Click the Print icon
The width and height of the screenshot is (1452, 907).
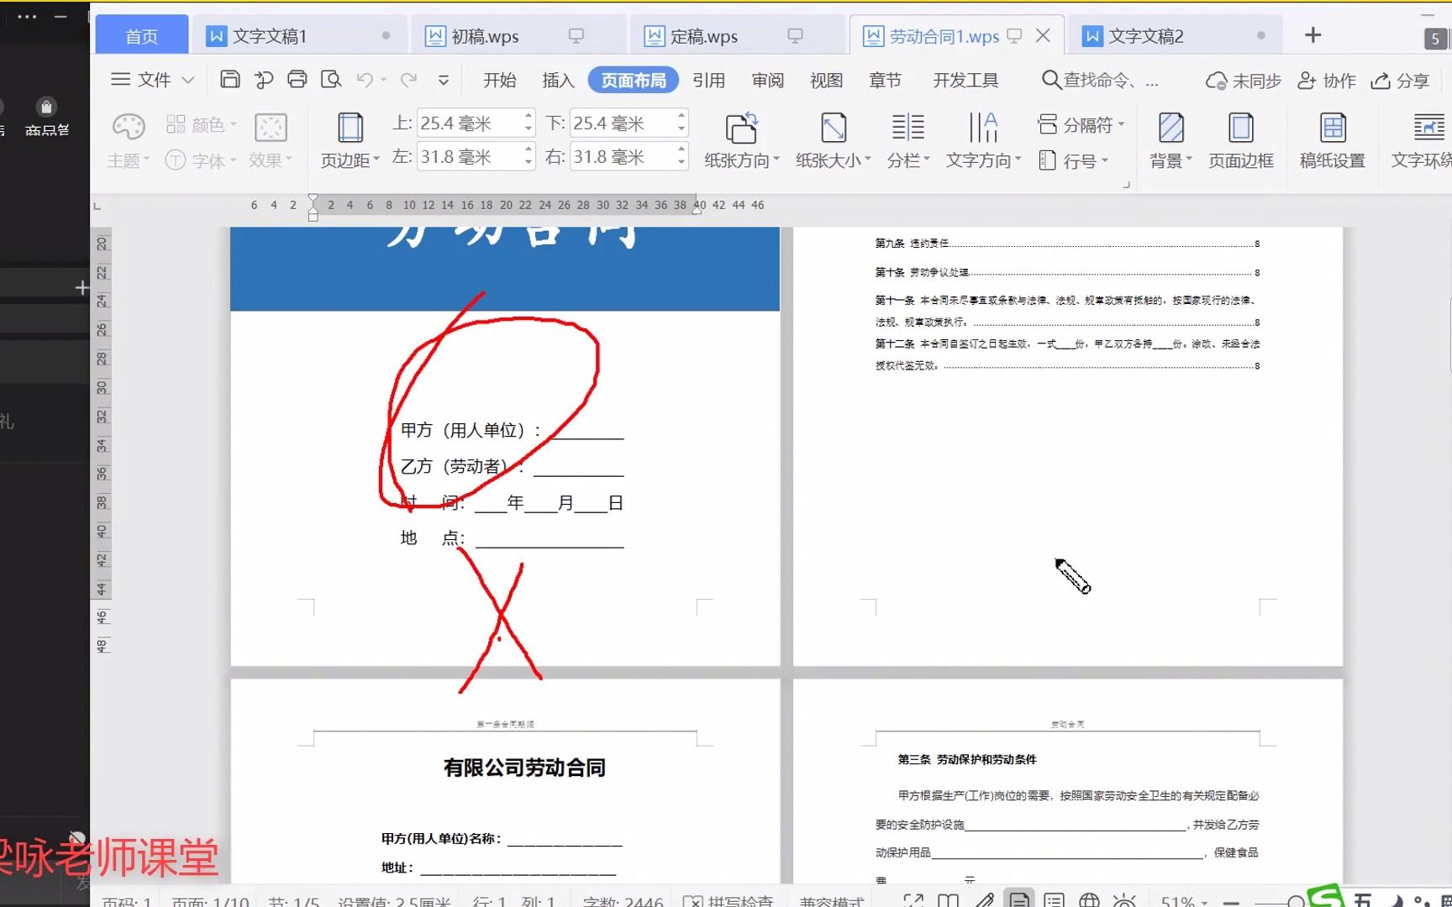pos(297,78)
